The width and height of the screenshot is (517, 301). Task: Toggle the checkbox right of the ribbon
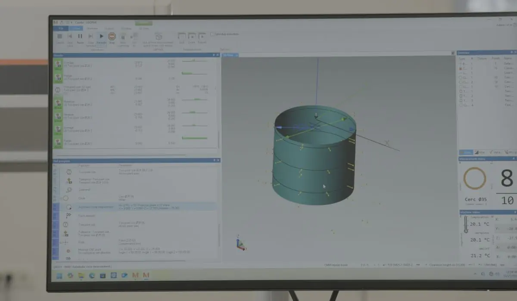click(212, 34)
